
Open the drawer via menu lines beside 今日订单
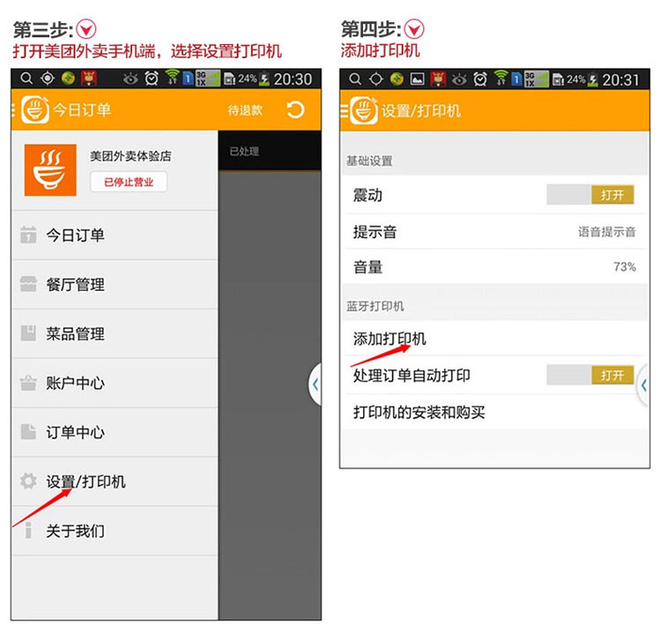click(13, 110)
